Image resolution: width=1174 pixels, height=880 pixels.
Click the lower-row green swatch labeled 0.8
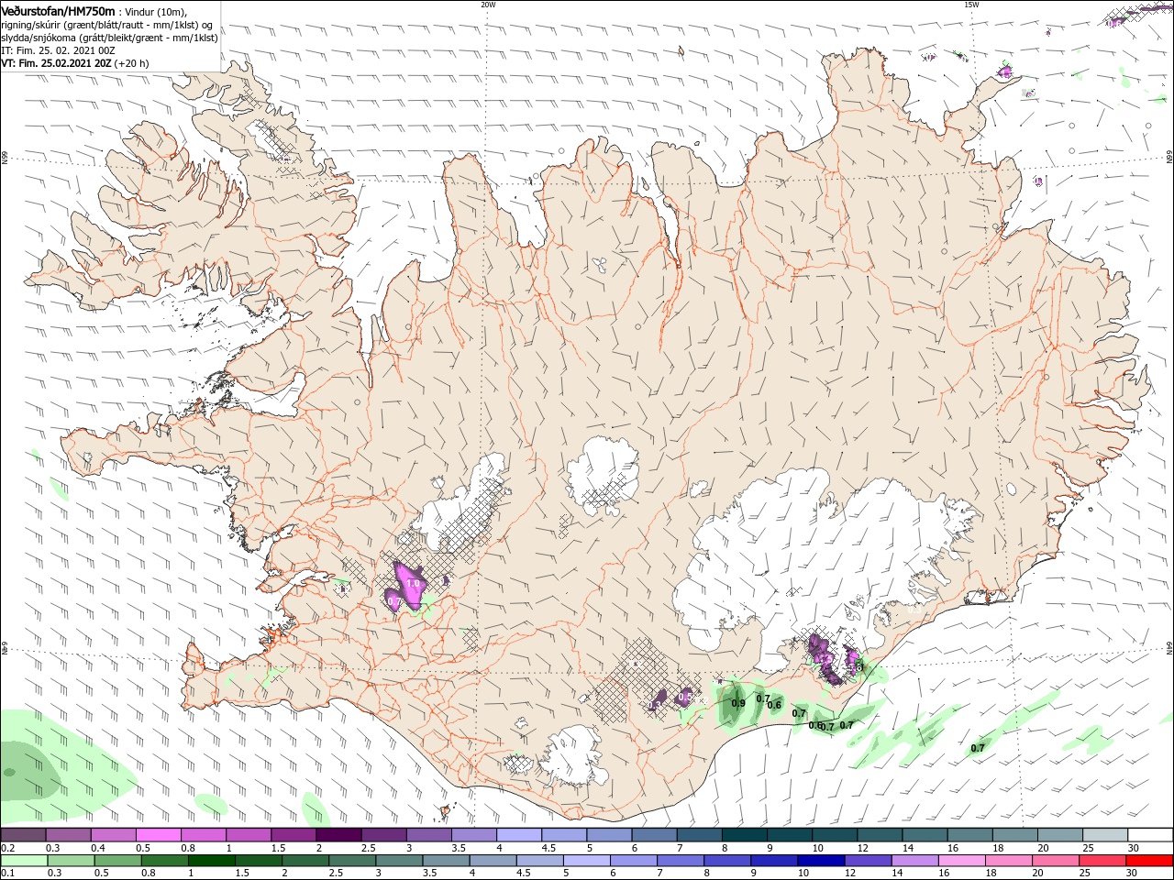(164, 861)
